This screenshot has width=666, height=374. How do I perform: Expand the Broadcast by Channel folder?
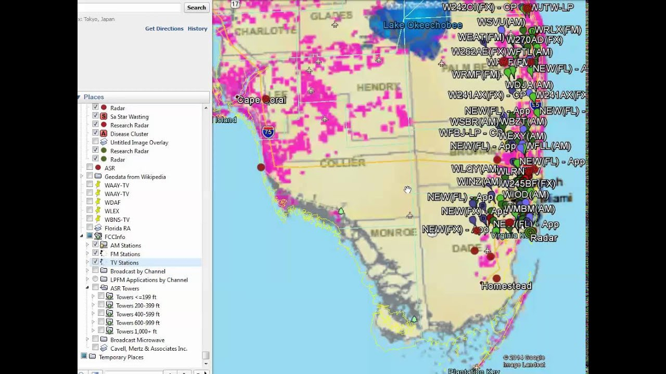click(87, 271)
